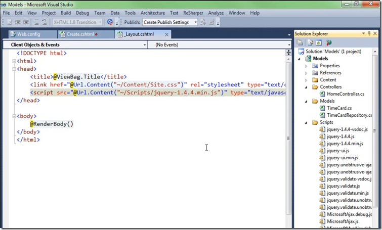Click the Publish Web icon next to settings

click(x=203, y=22)
